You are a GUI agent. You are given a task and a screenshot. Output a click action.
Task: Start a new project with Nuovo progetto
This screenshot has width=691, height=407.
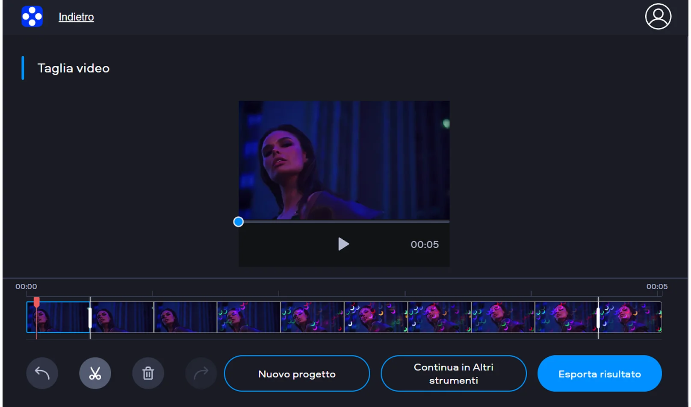[x=297, y=374]
